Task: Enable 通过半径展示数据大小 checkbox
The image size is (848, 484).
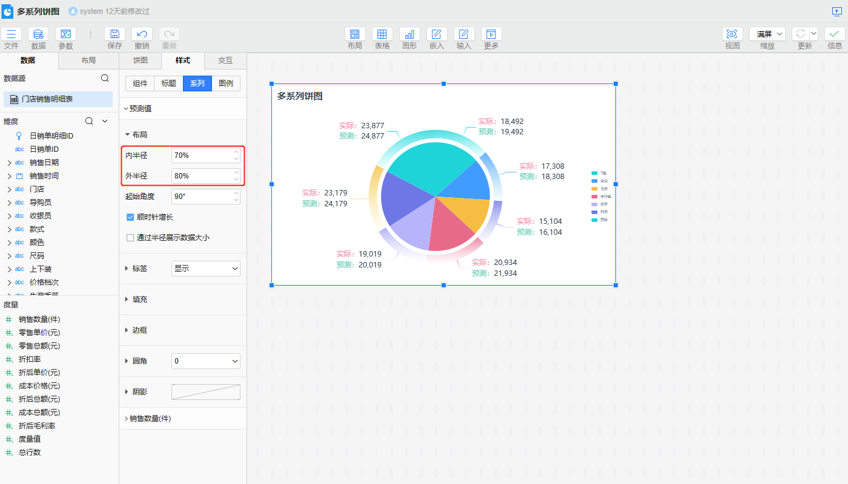Action: tap(130, 238)
